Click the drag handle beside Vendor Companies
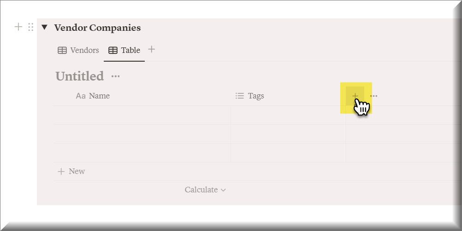Viewport: 462px width, 231px height. (31, 27)
